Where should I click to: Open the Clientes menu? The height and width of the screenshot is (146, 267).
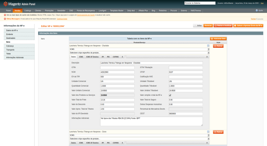[x=38, y=11]
